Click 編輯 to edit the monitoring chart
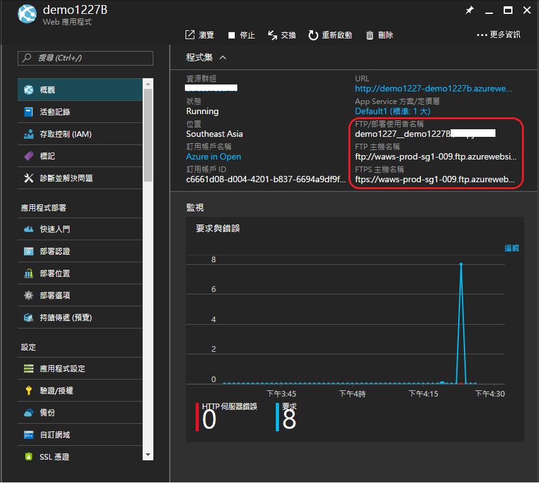 511,248
